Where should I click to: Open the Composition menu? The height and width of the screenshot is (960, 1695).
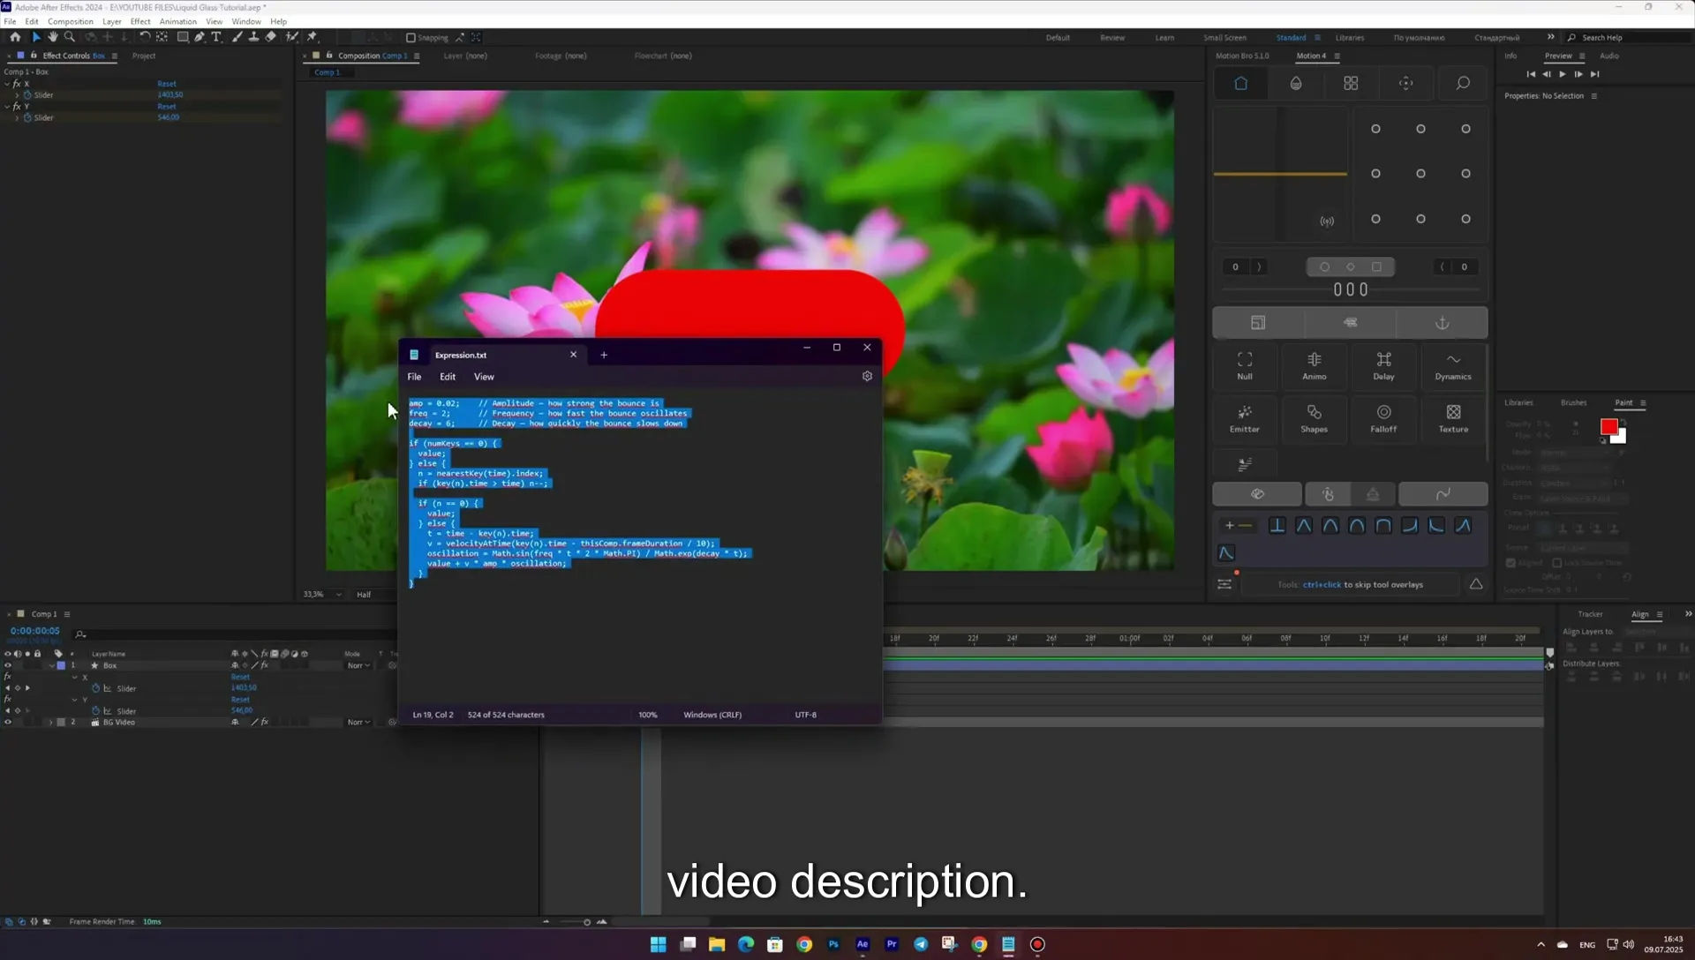[71, 21]
